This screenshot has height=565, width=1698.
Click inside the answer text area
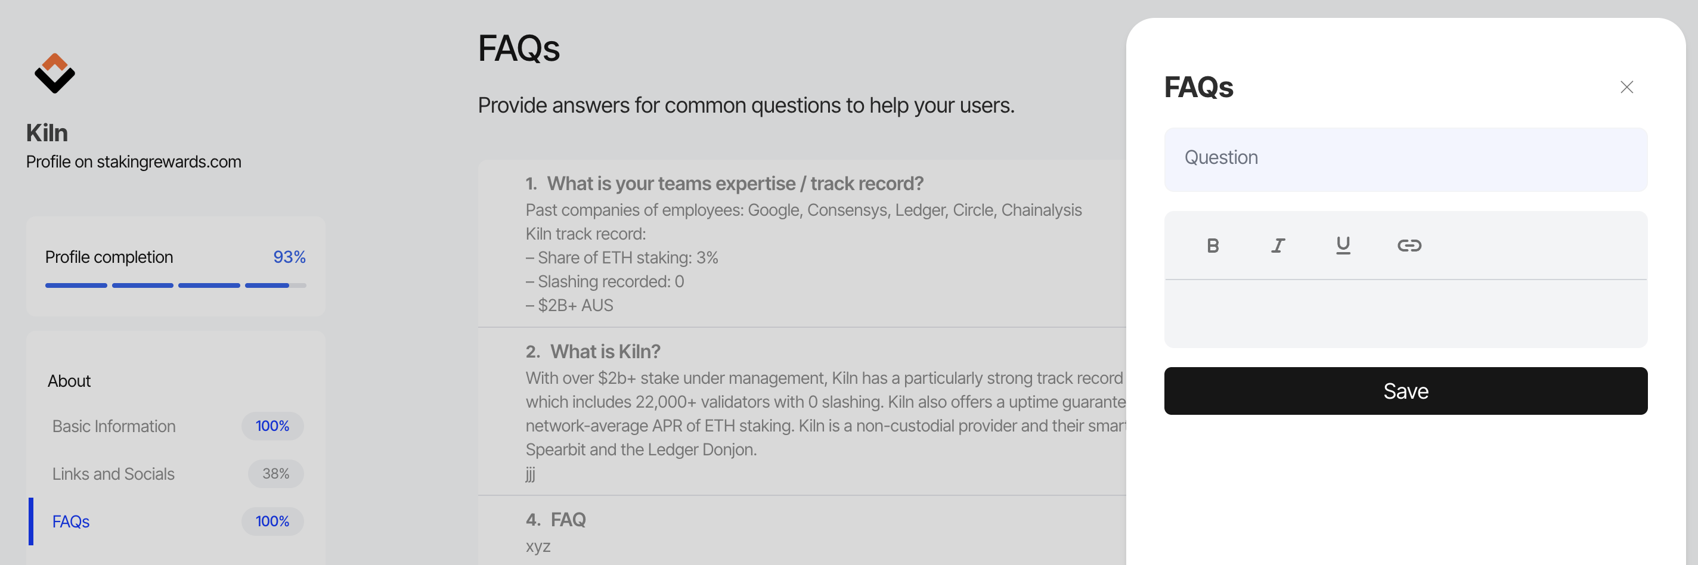[1405, 314]
